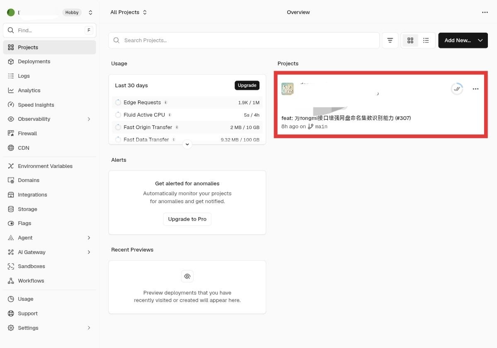
Task: Click the commit message ending in (#307)
Action: coord(346,118)
